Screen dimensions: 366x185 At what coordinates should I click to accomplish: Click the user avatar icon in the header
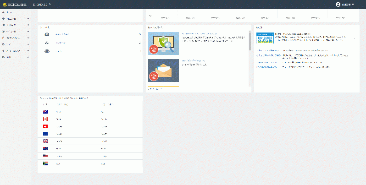pyautogui.click(x=338, y=5)
